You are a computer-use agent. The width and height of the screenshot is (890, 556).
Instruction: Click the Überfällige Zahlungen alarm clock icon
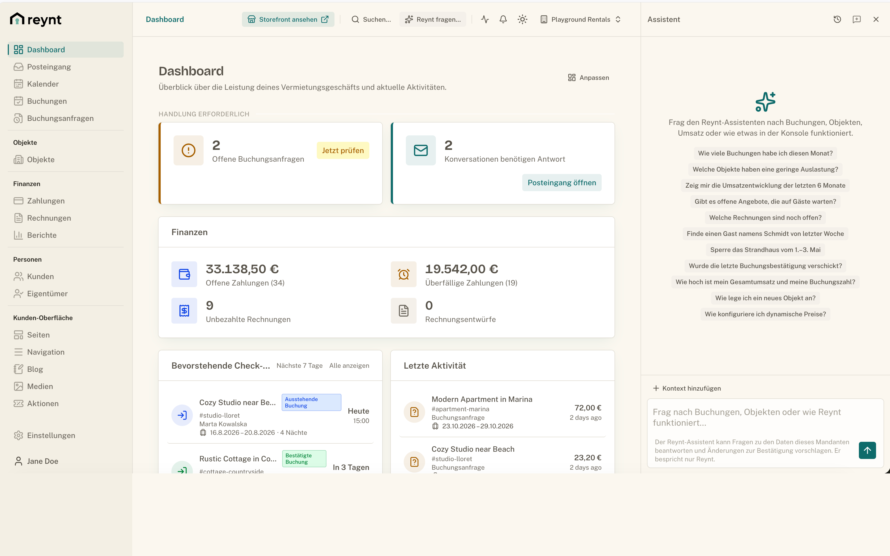tap(404, 274)
